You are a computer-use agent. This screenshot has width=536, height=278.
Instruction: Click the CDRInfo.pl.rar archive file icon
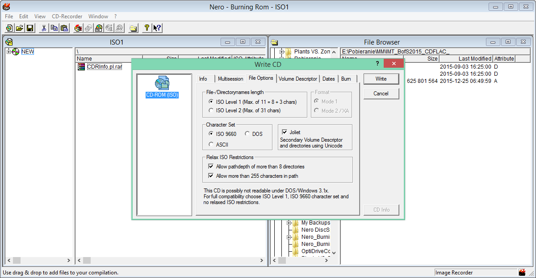pyautogui.click(x=81, y=67)
